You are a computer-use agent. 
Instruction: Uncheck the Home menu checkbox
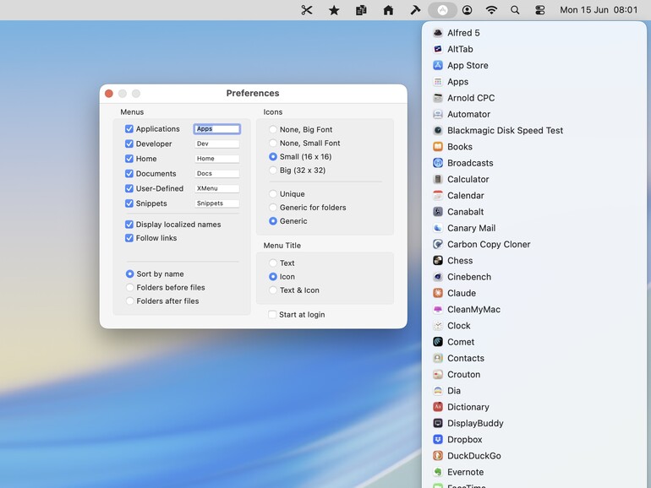(x=129, y=159)
